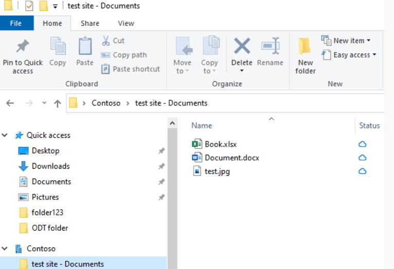This screenshot has width=394, height=269.
Task: Click Copy path in the ribbon
Action: coord(124,55)
